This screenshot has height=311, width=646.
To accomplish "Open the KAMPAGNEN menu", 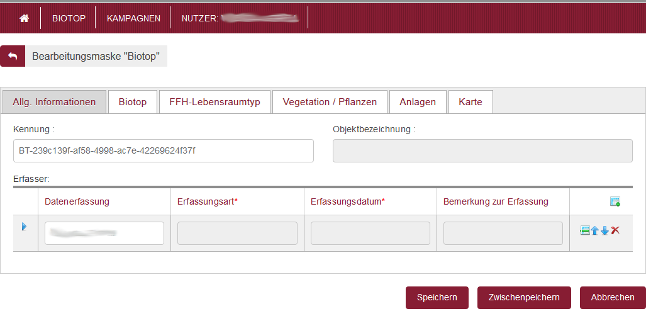I will pos(133,18).
